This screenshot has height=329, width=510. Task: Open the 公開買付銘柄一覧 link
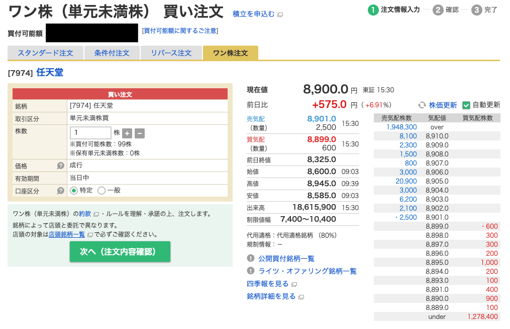pyautogui.click(x=286, y=258)
